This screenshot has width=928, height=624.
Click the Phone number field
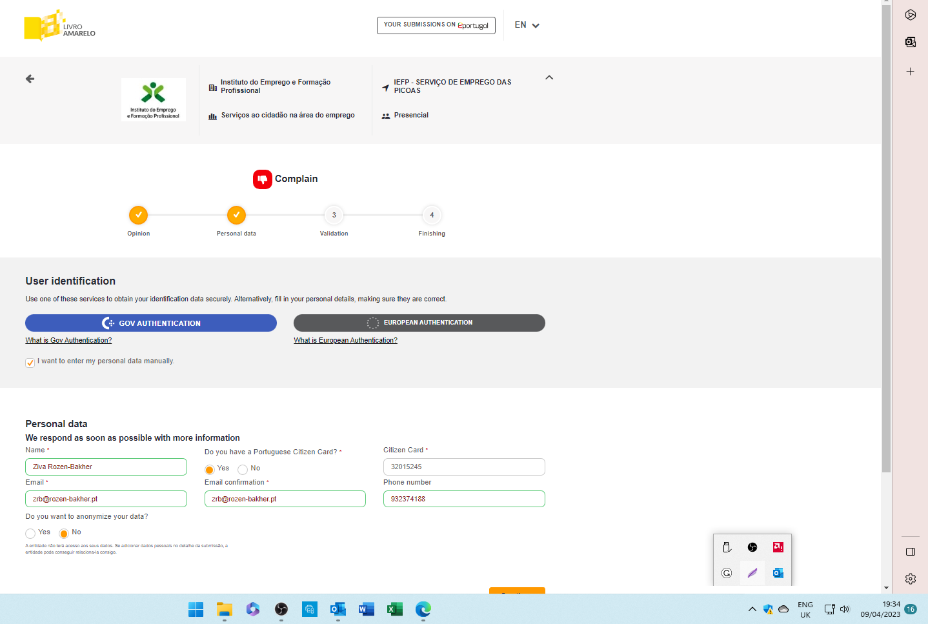pyautogui.click(x=464, y=499)
